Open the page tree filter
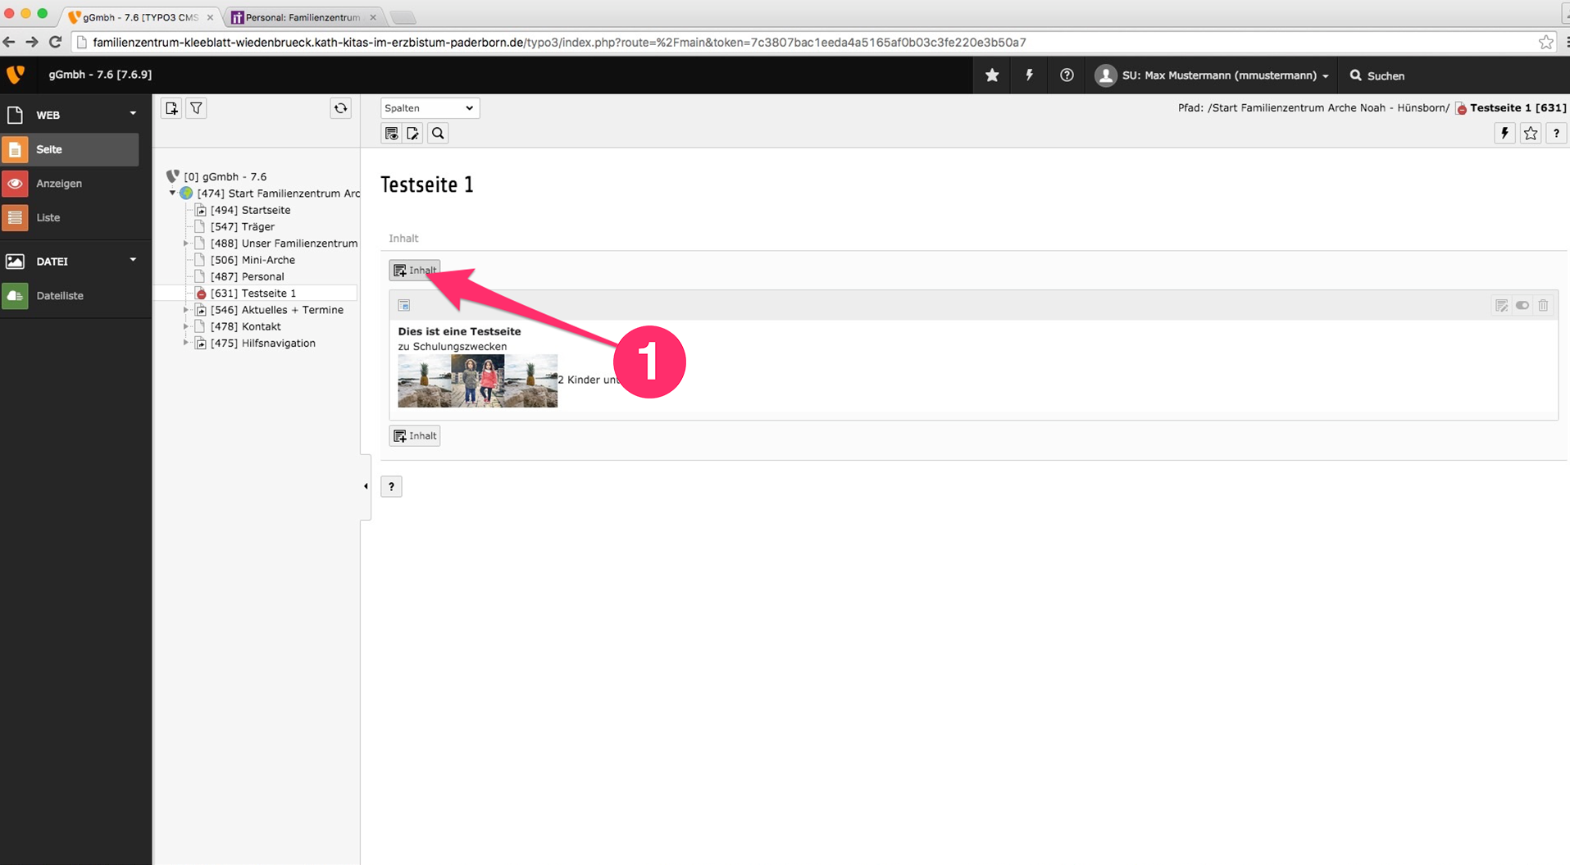 pyautogui.click(x=197, y=108)
